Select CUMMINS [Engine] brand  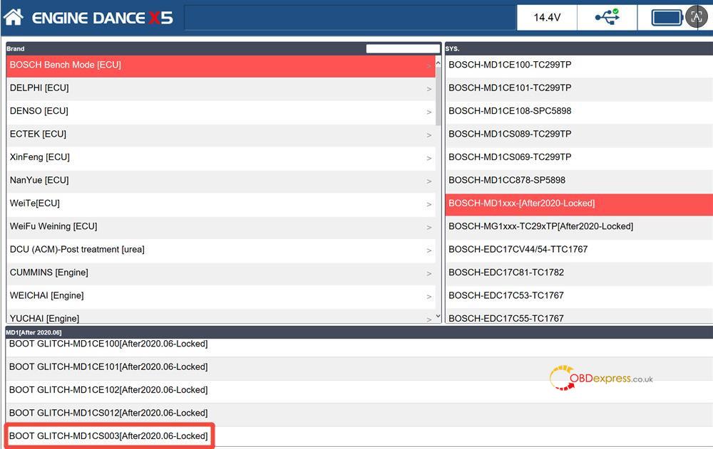(x=220, y=273)
